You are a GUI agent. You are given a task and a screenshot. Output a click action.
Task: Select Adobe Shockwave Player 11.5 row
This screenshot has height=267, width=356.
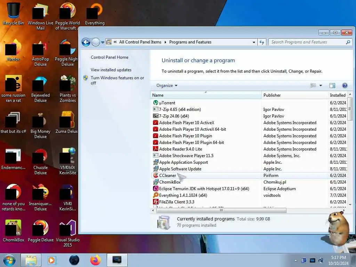tap(249, 155)
